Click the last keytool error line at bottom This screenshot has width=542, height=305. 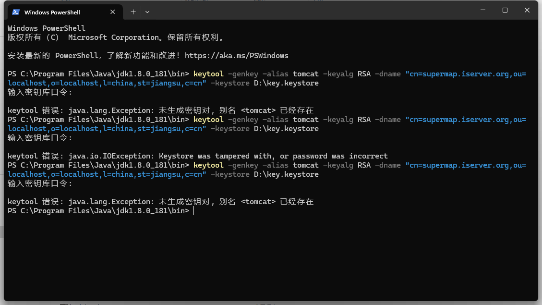[160, 202]
